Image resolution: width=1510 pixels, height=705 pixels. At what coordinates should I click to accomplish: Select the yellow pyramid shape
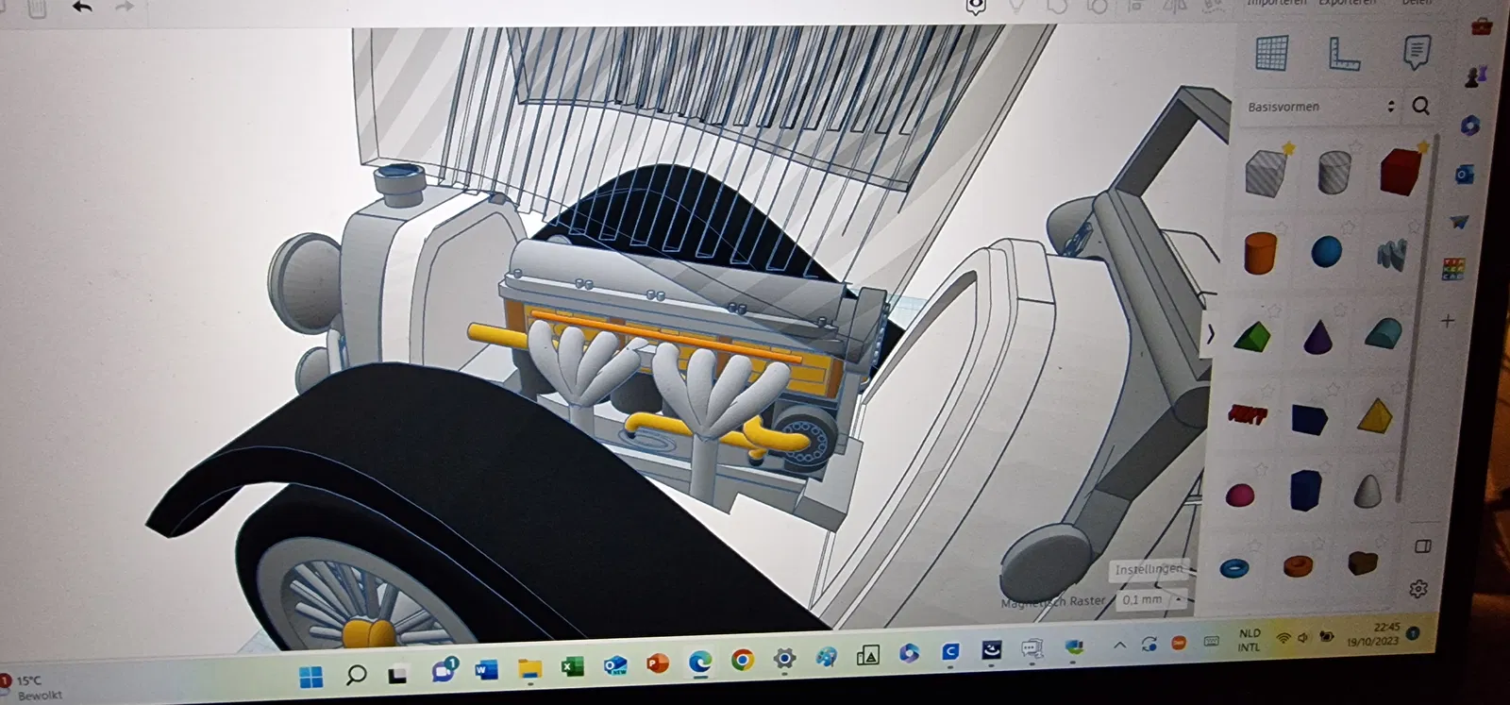point(1377,415)
